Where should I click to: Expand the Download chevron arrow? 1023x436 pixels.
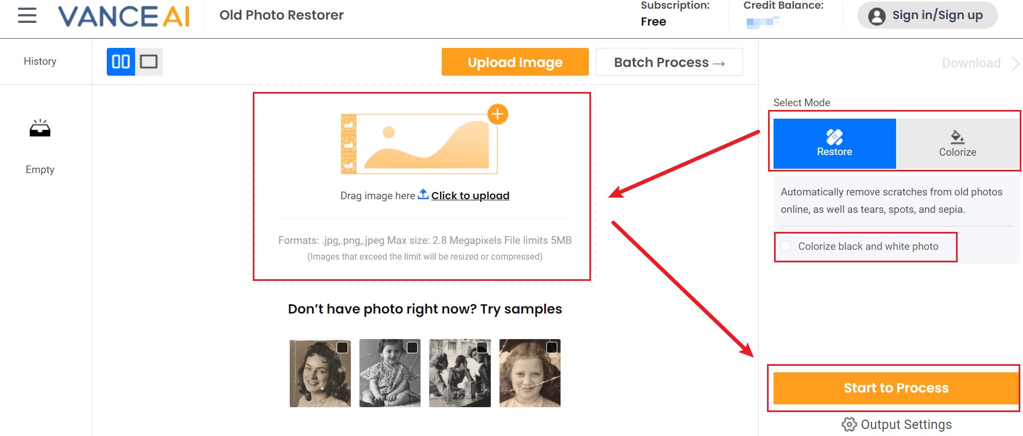click(1015, 64)
